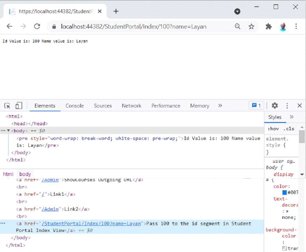This screenshot has height=252, width=306.
Task: Open the Memory panel
Action: click(x=200, y=106)
